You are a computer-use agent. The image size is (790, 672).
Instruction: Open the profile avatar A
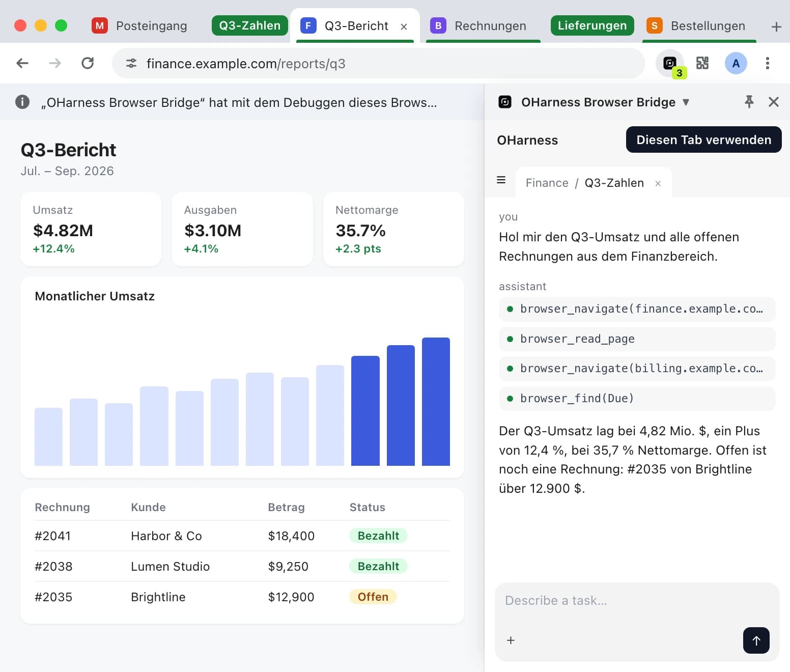(x=736, y=64)
